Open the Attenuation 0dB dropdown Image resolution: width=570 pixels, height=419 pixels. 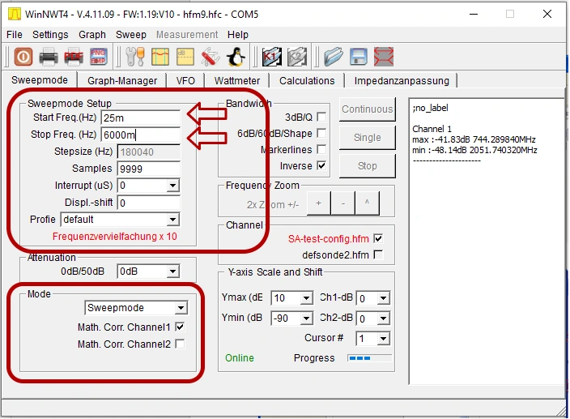click(x=172, y=271)
